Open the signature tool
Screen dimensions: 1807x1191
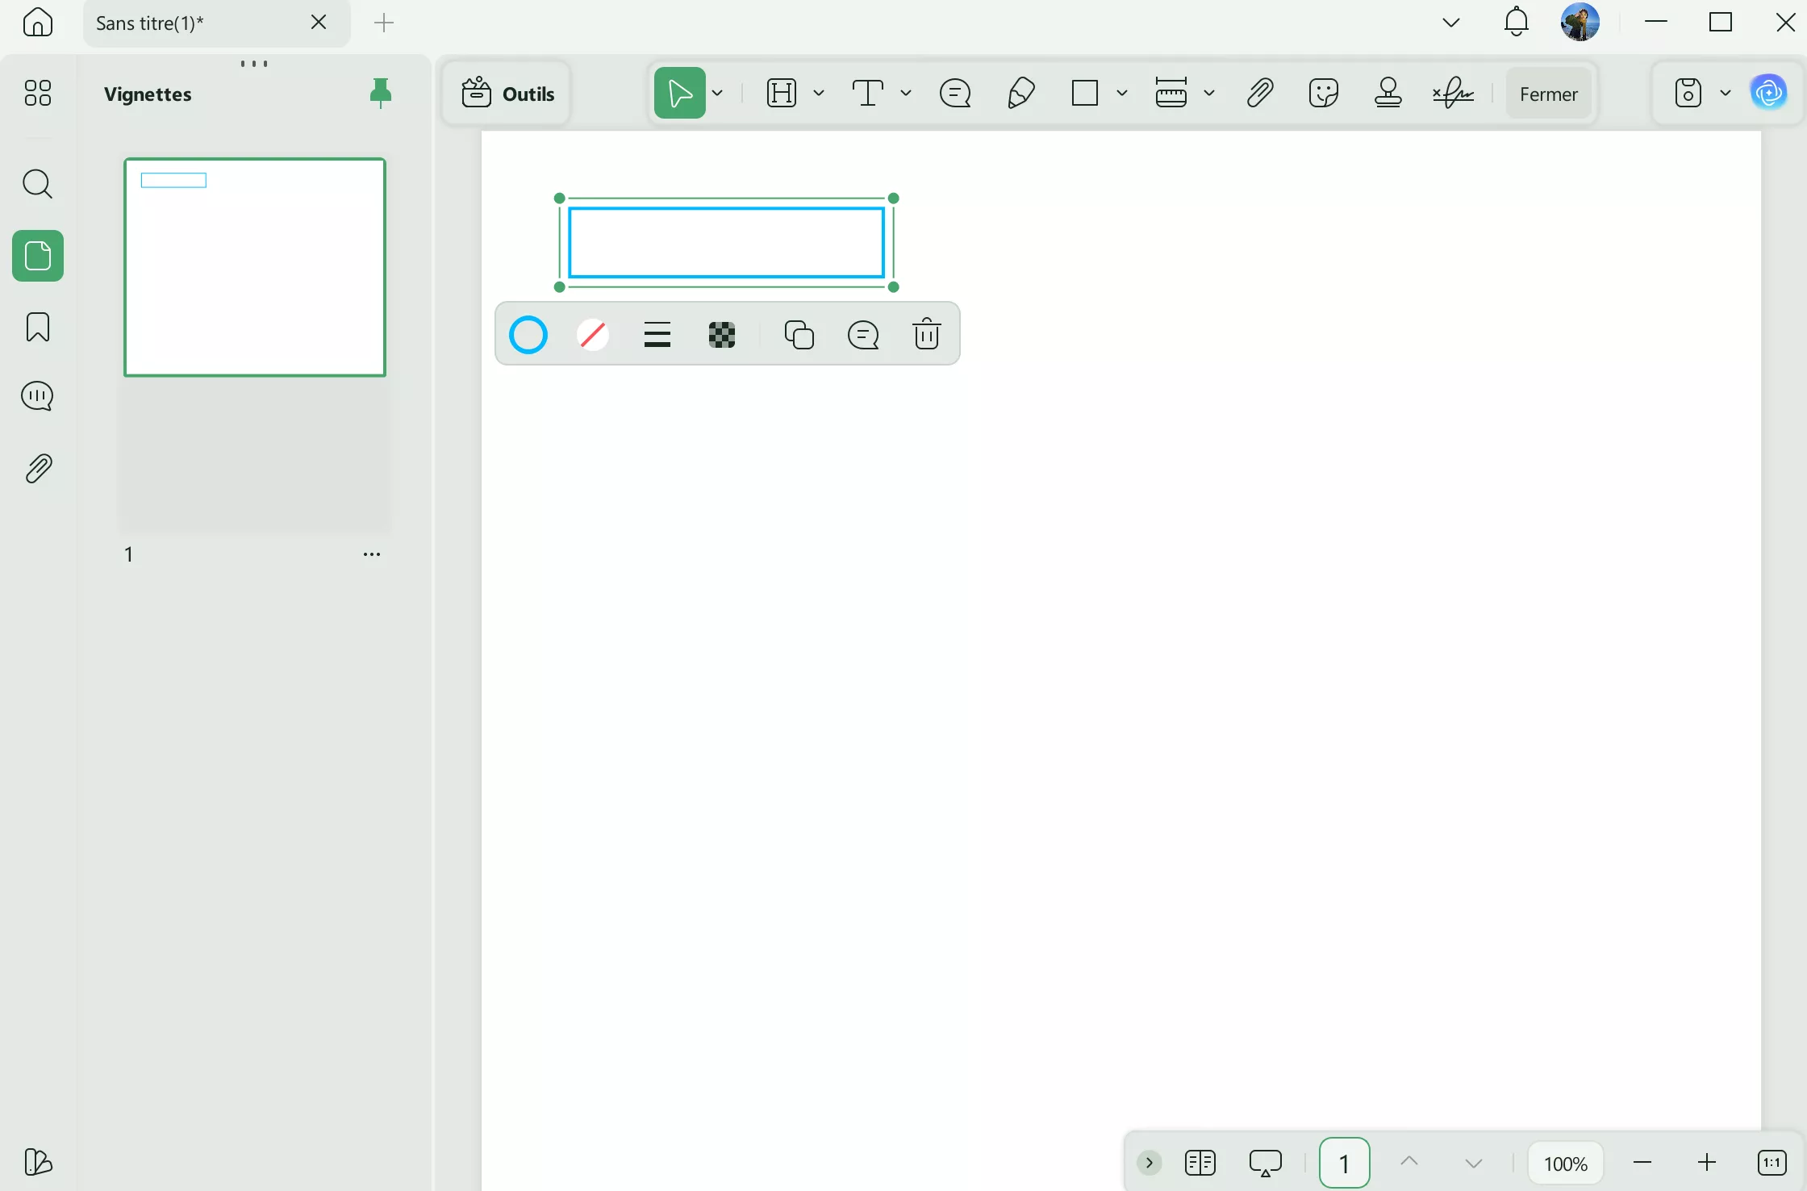click(1452, 92)
